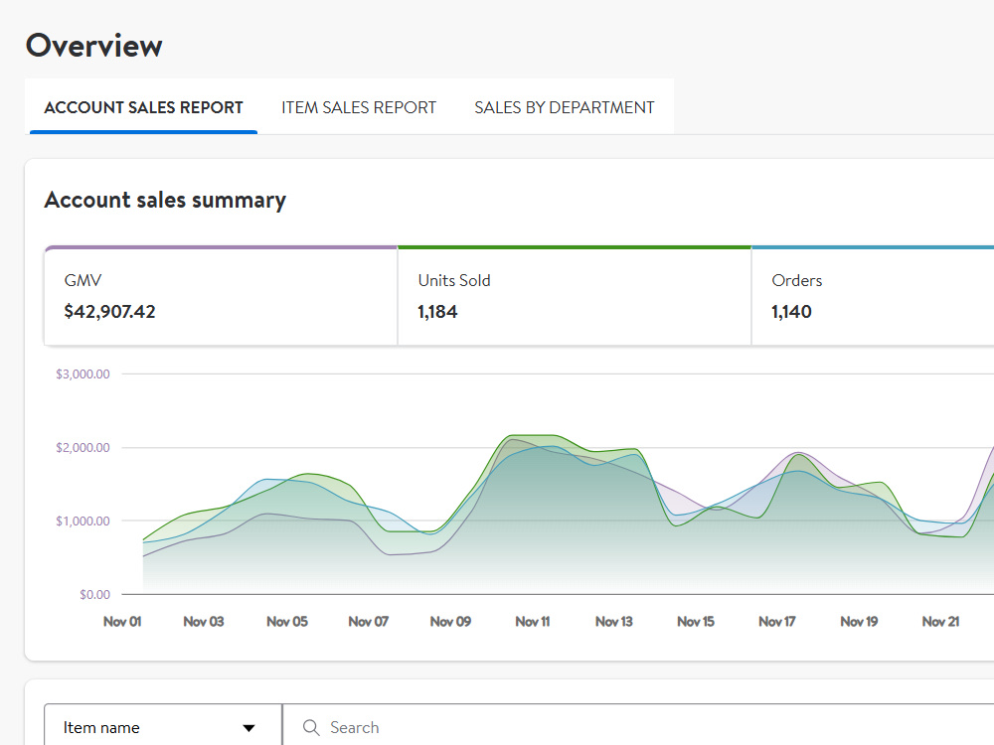Click the Nov 15 axis label

pos(696,622)
